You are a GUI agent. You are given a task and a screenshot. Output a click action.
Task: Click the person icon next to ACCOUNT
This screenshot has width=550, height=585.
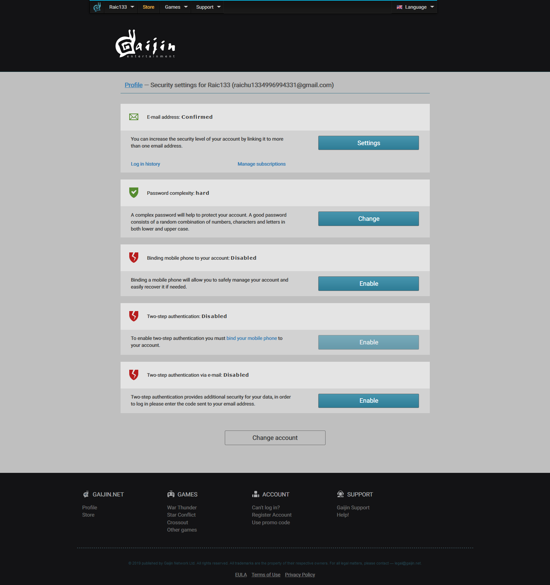(x=256, y=494)
